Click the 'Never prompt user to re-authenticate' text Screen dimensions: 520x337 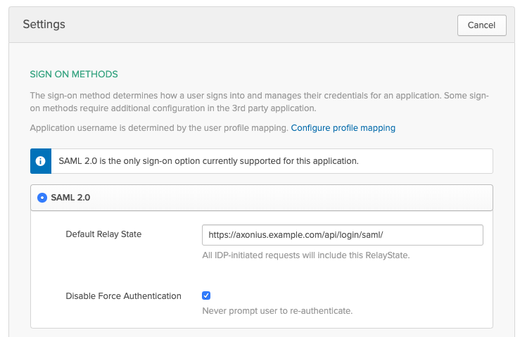[277, 310]
